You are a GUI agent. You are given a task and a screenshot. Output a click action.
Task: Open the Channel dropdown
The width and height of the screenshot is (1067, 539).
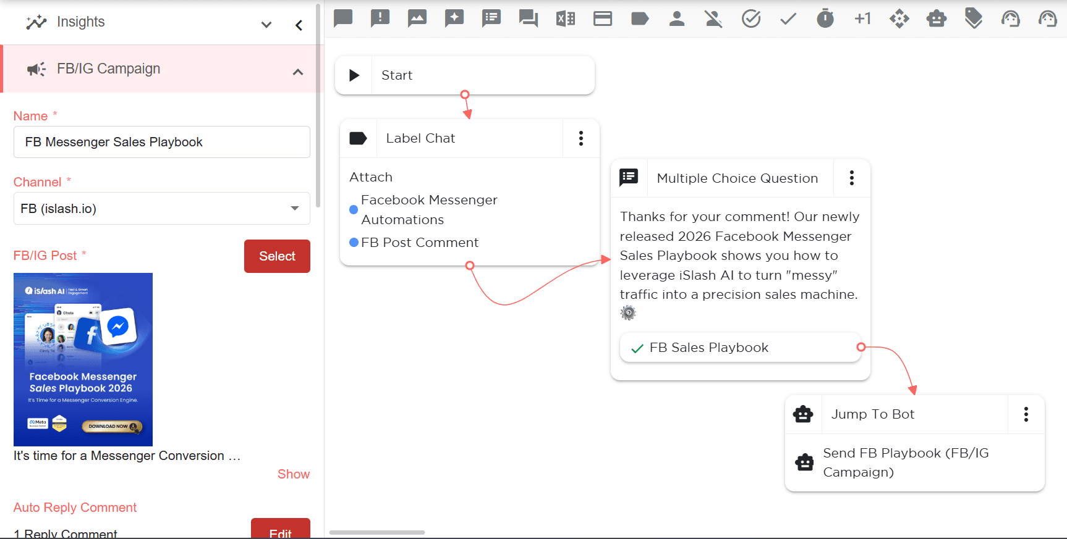click(162, 209)
